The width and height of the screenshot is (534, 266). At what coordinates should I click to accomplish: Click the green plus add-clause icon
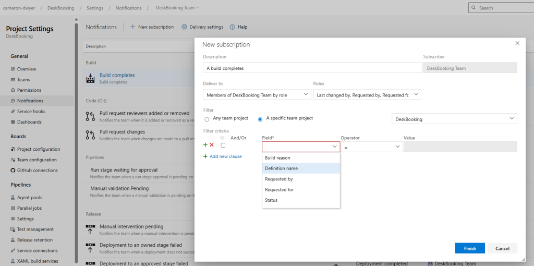205,145
